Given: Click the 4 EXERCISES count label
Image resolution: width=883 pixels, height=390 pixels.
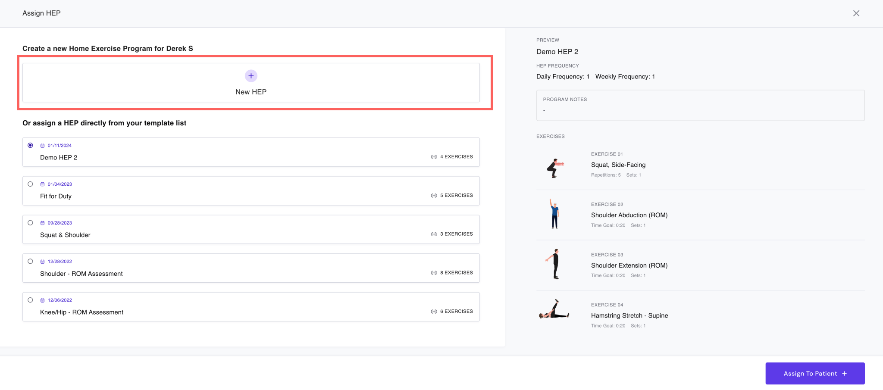Looking at the screenshot, I should (x=457, y=156).
